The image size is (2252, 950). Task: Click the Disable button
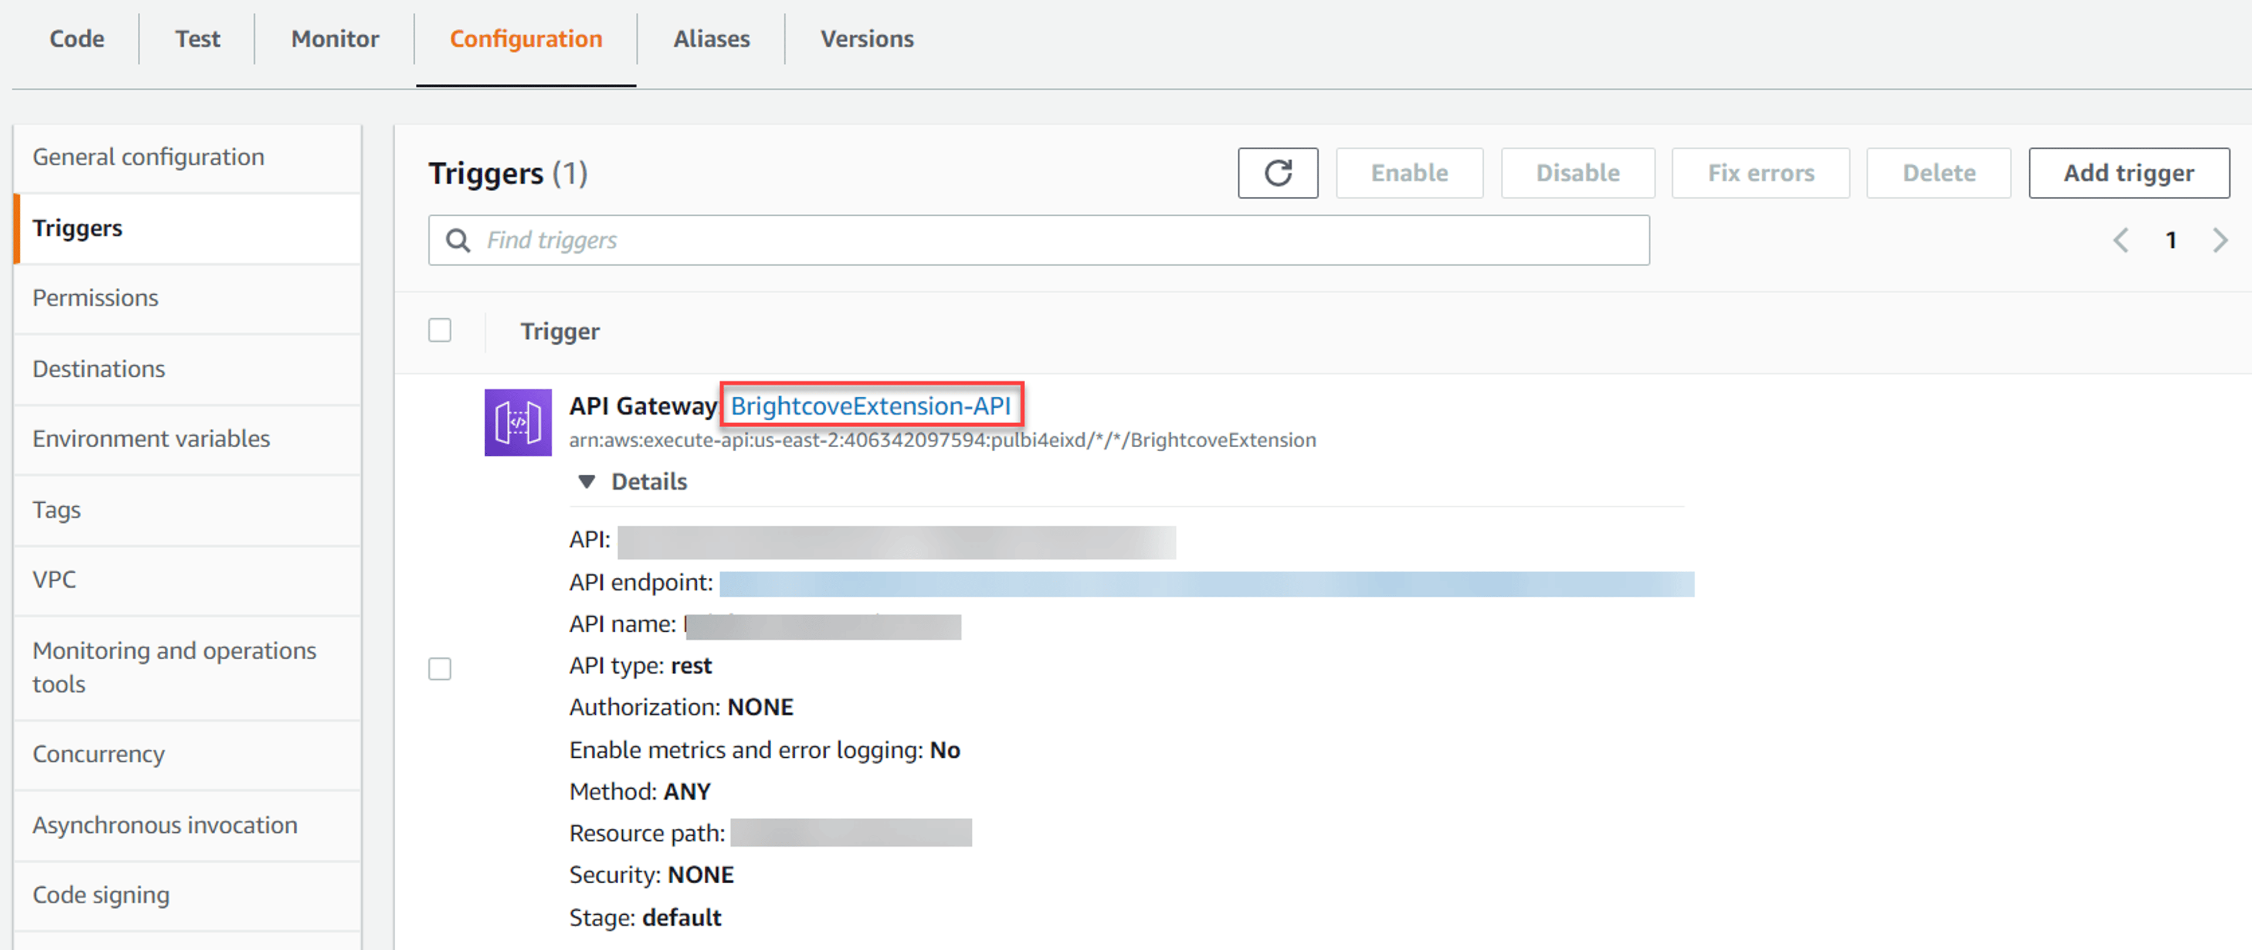(1578, 173)
